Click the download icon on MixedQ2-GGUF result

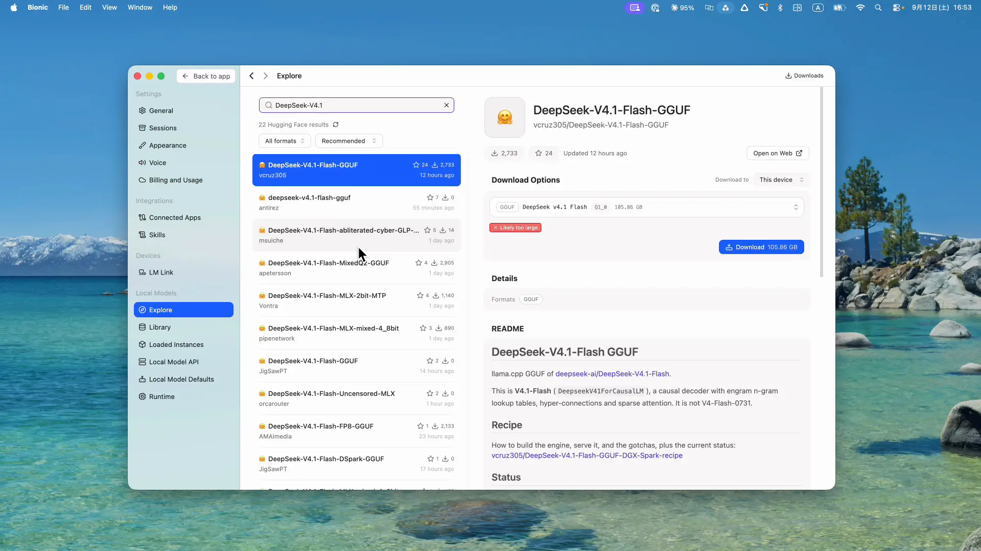point(434,263)
